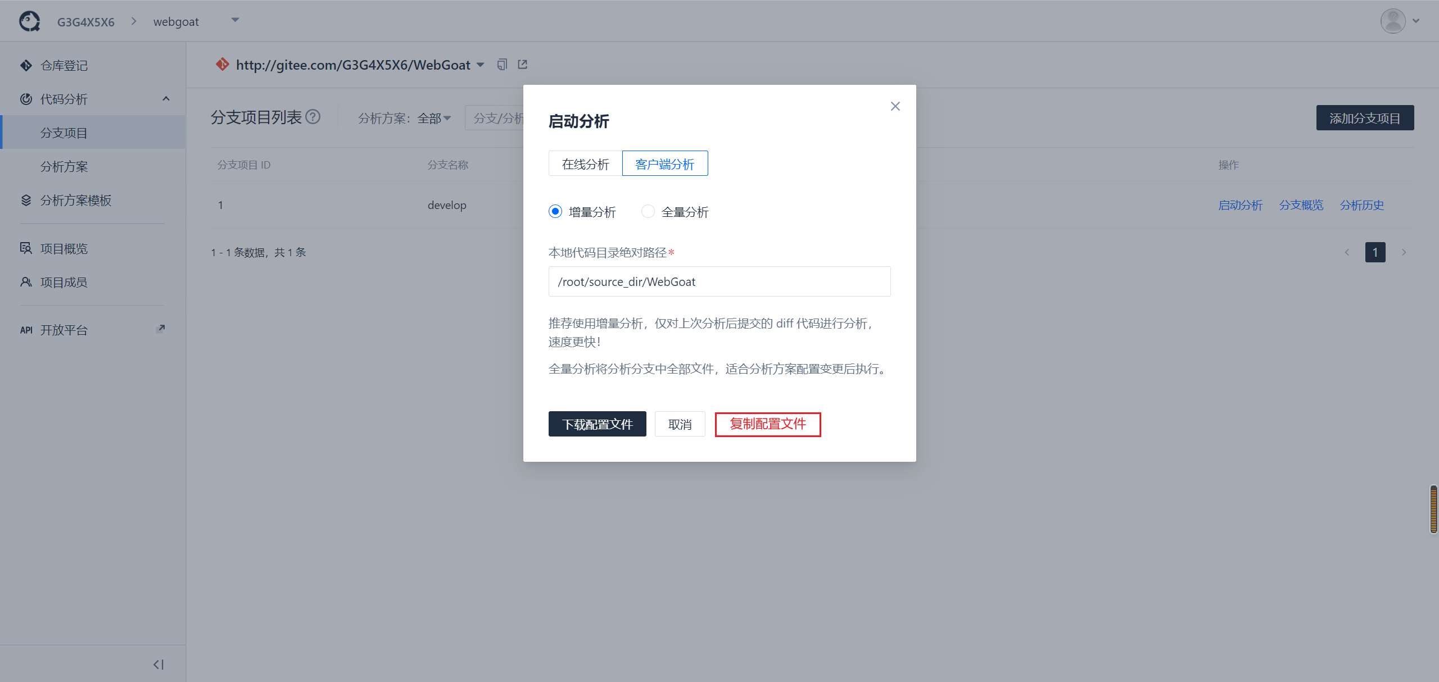Click the 复制配置文件 button

pyautogui.click(x=768, y=424)
